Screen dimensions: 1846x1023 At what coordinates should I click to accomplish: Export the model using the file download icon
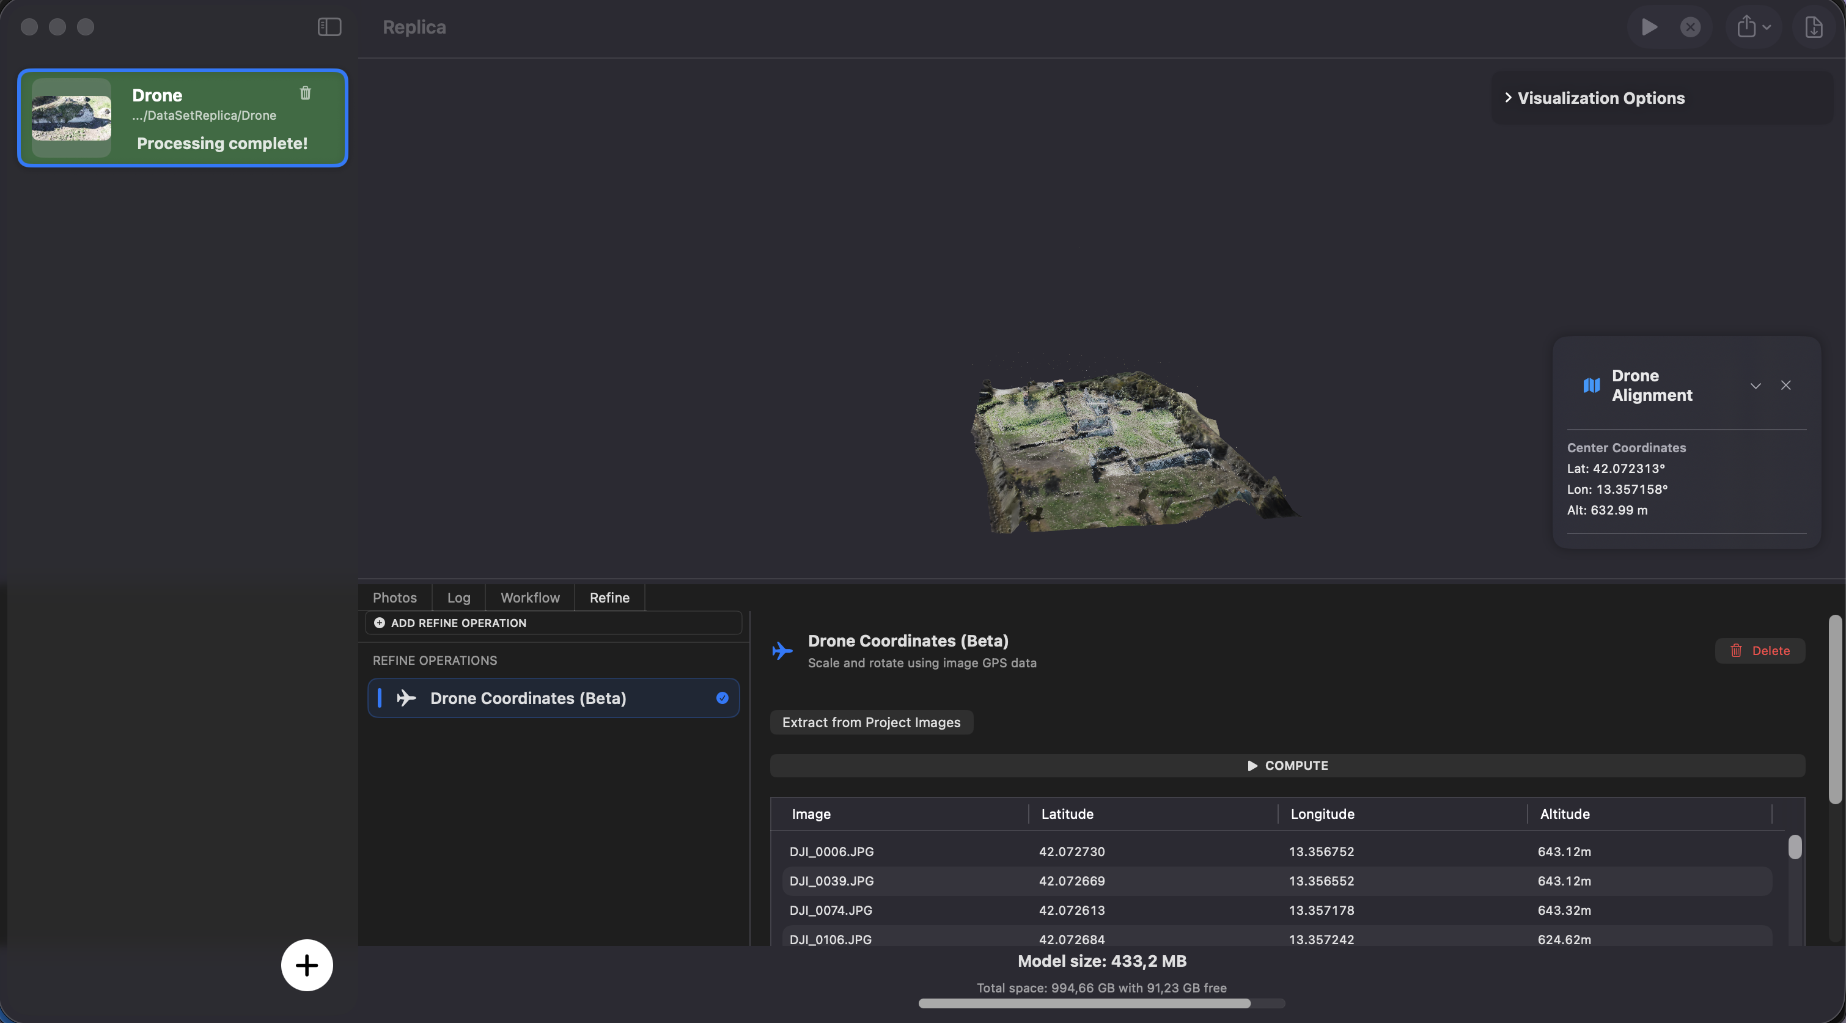coord(1814,26)
